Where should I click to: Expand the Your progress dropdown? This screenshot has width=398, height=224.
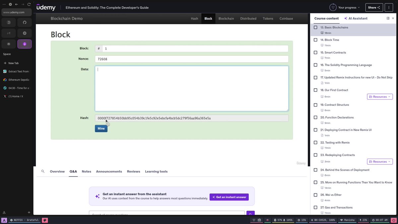point(345,7)
